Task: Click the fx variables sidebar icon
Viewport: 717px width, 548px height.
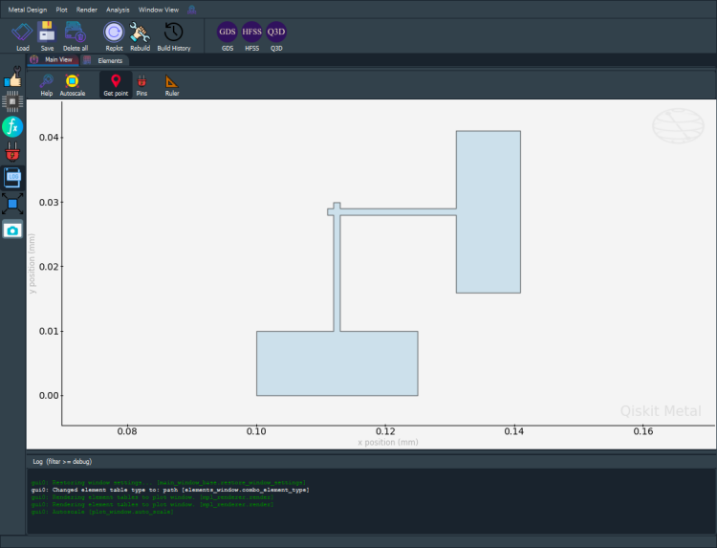Action: point(12,126)
